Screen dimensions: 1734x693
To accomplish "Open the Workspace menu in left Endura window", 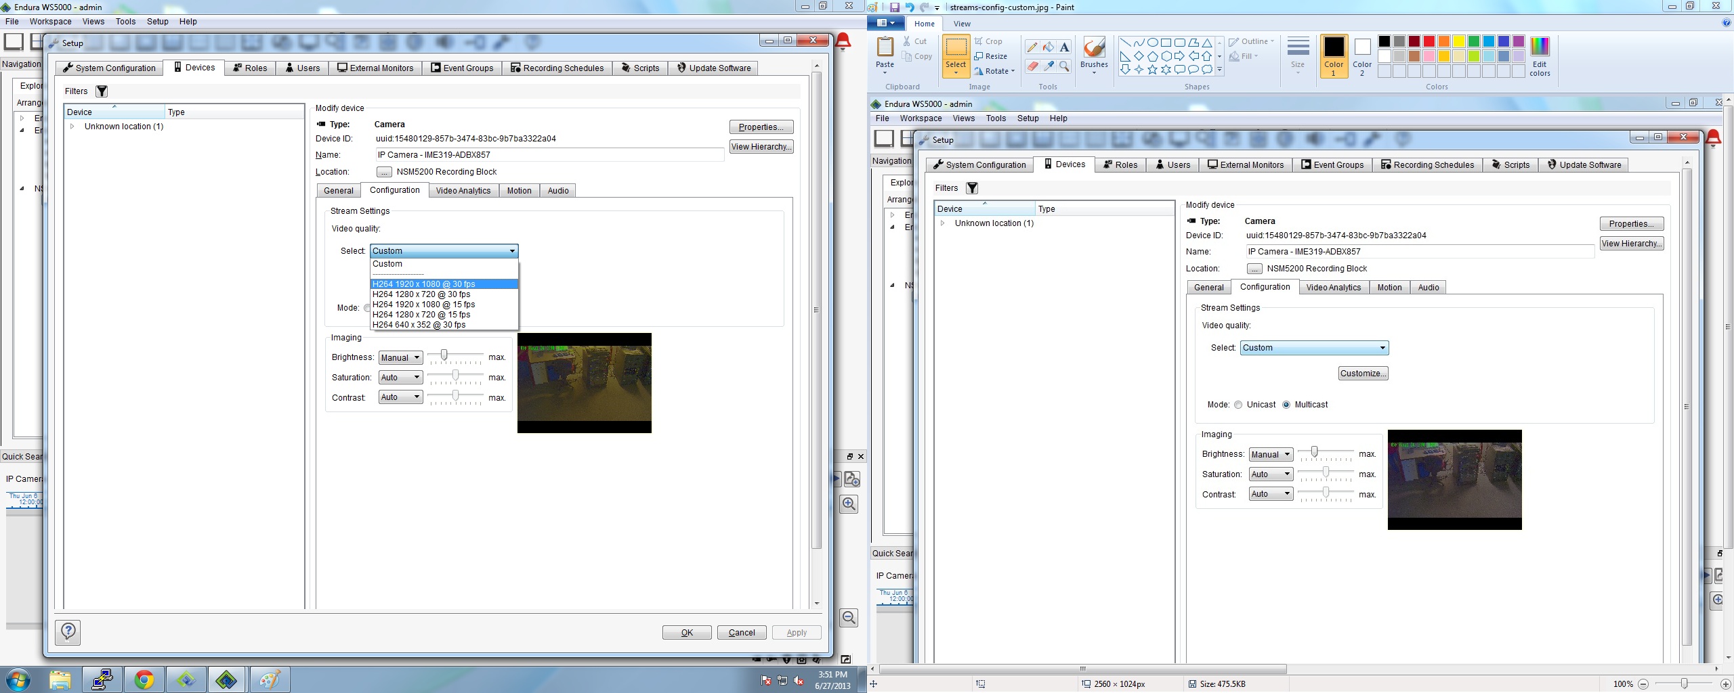I will click(50, 22).
